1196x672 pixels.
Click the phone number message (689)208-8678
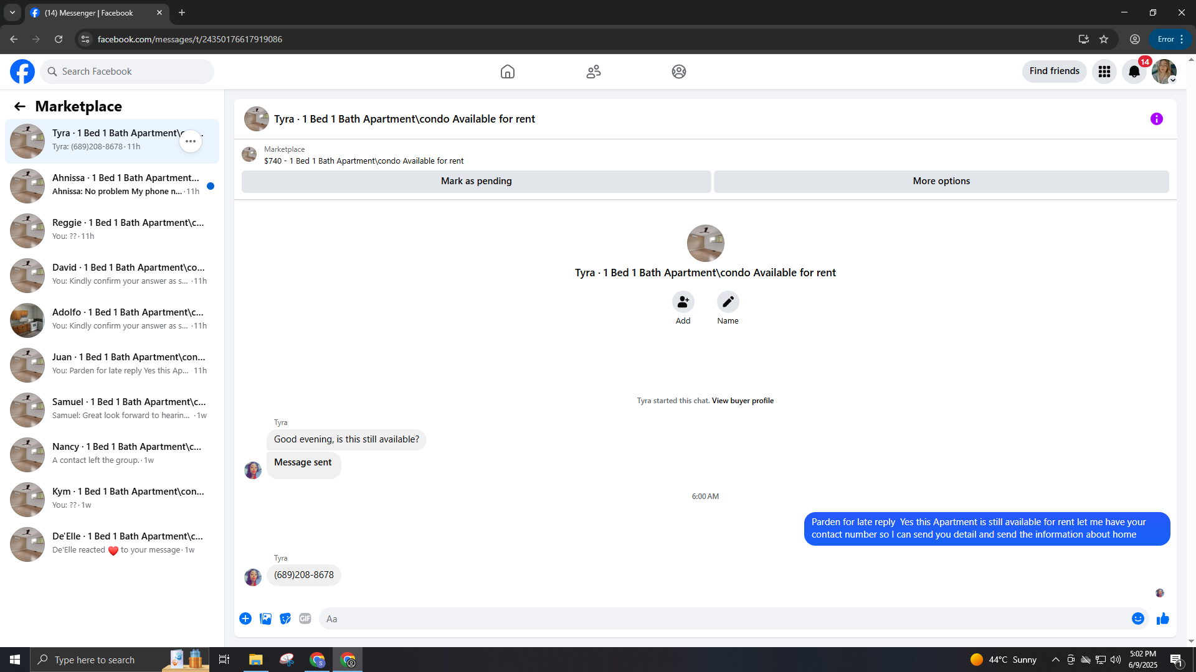click(304, 575)
